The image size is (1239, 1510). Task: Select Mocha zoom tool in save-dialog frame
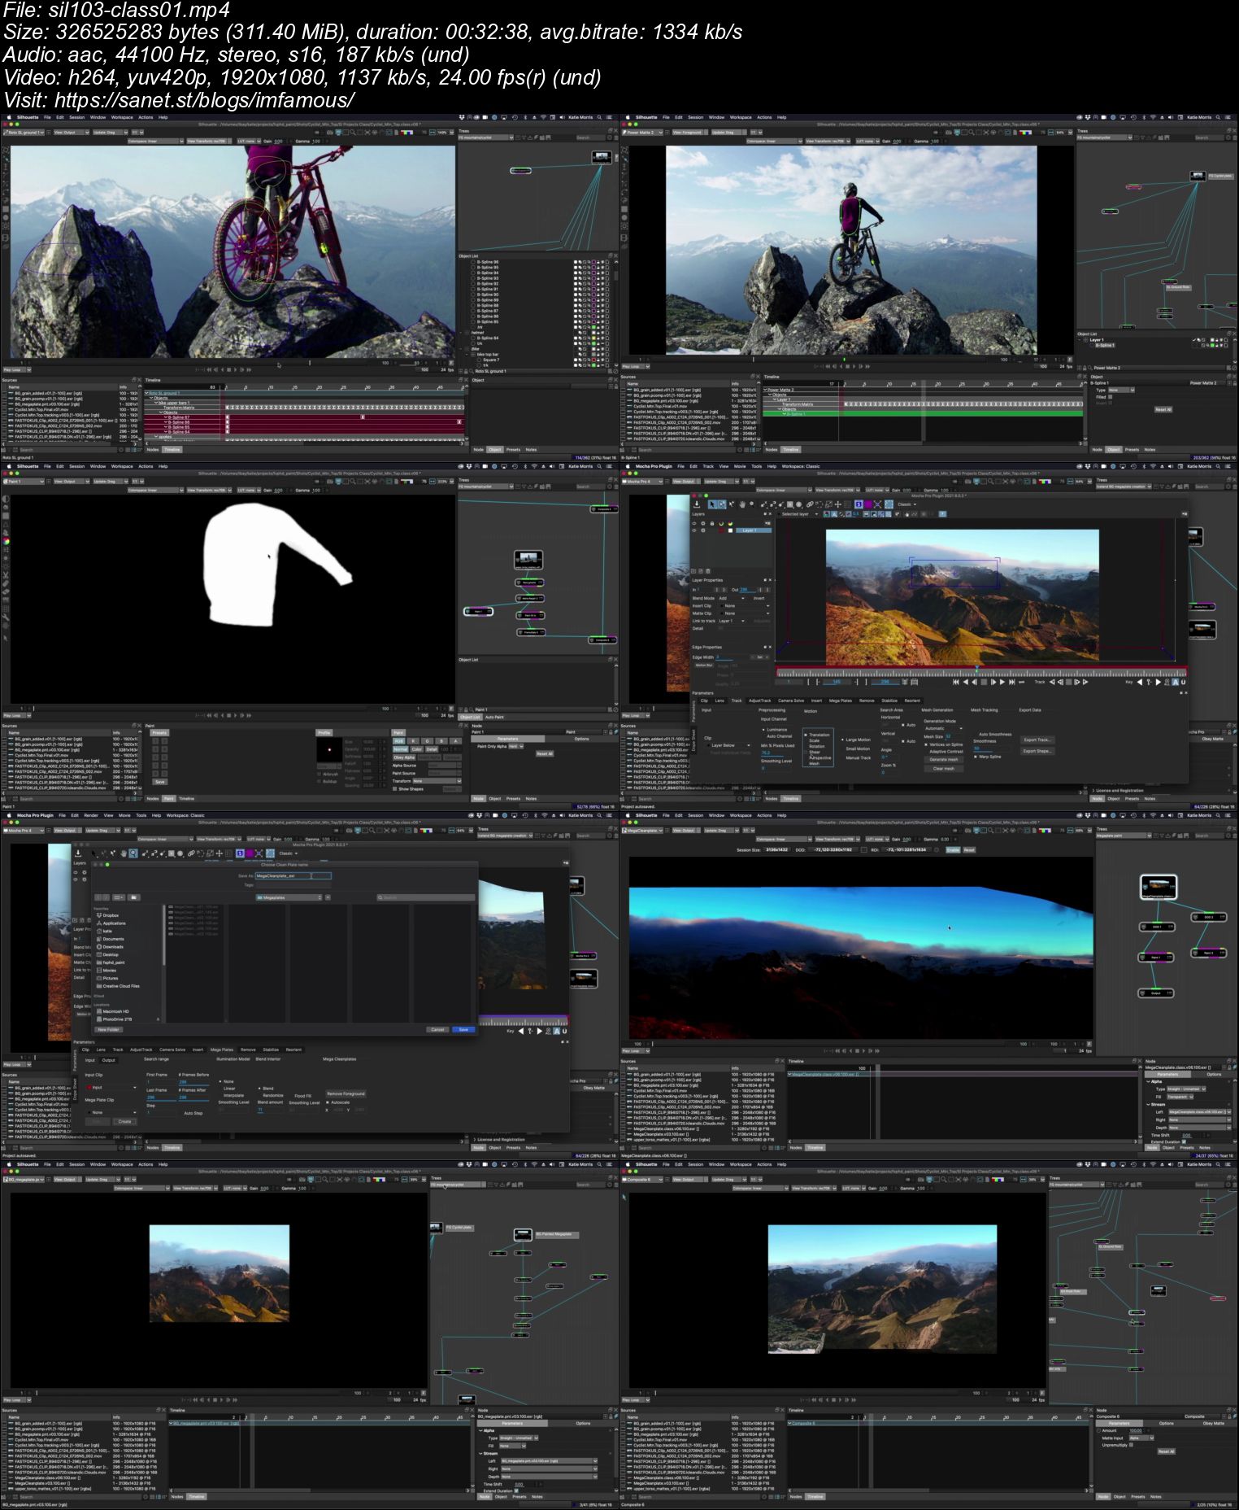click(133, 853)
